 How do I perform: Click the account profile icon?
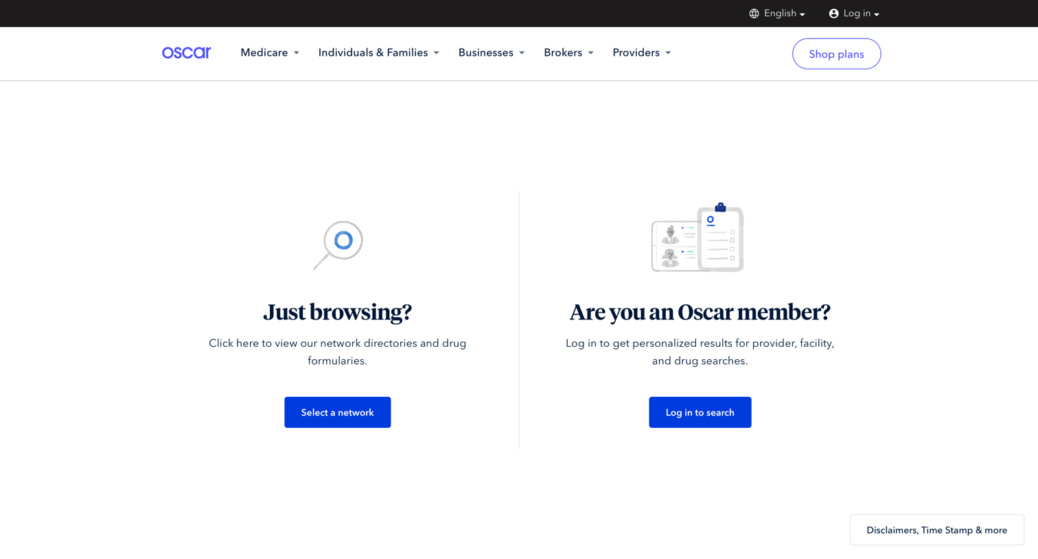pyautogui.click(x=833, y=14)
